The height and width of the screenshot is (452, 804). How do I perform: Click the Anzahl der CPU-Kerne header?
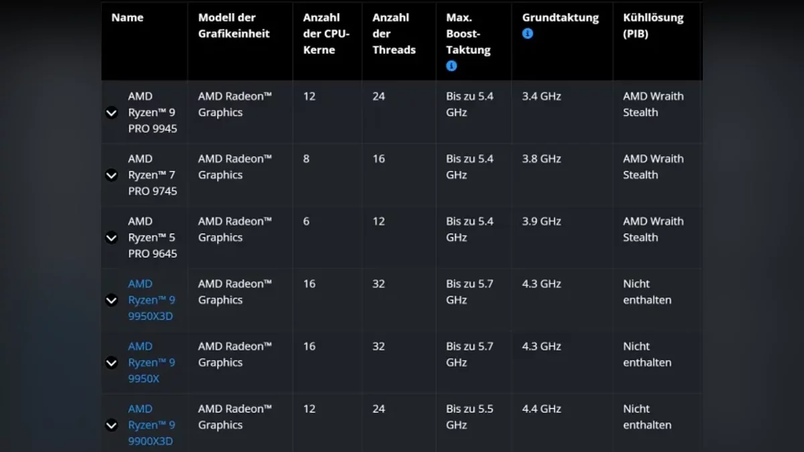tap(326, 33)
